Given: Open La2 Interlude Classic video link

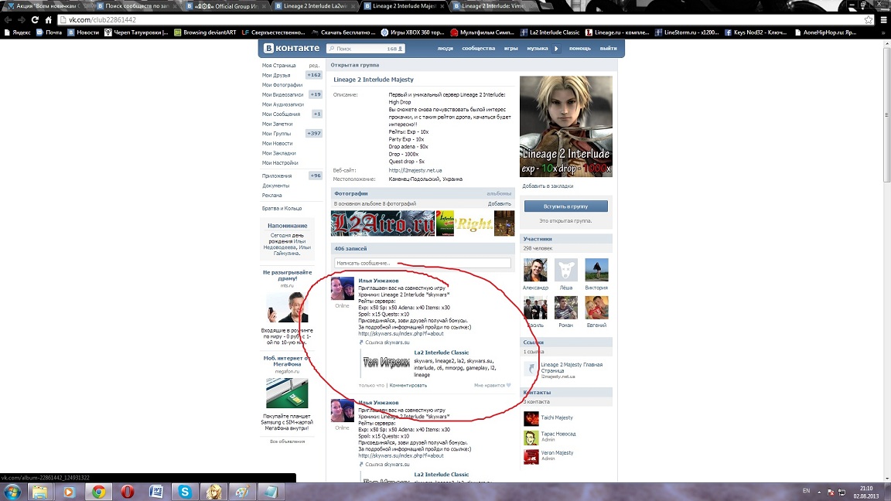Looking at the screenshot, I should (x=442, y=353).
